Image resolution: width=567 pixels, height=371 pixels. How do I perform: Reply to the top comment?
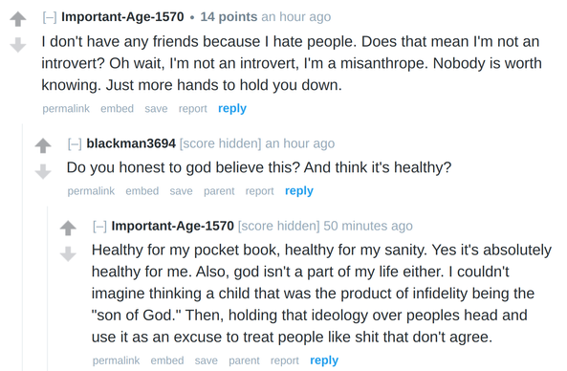(x=232, y=108)
